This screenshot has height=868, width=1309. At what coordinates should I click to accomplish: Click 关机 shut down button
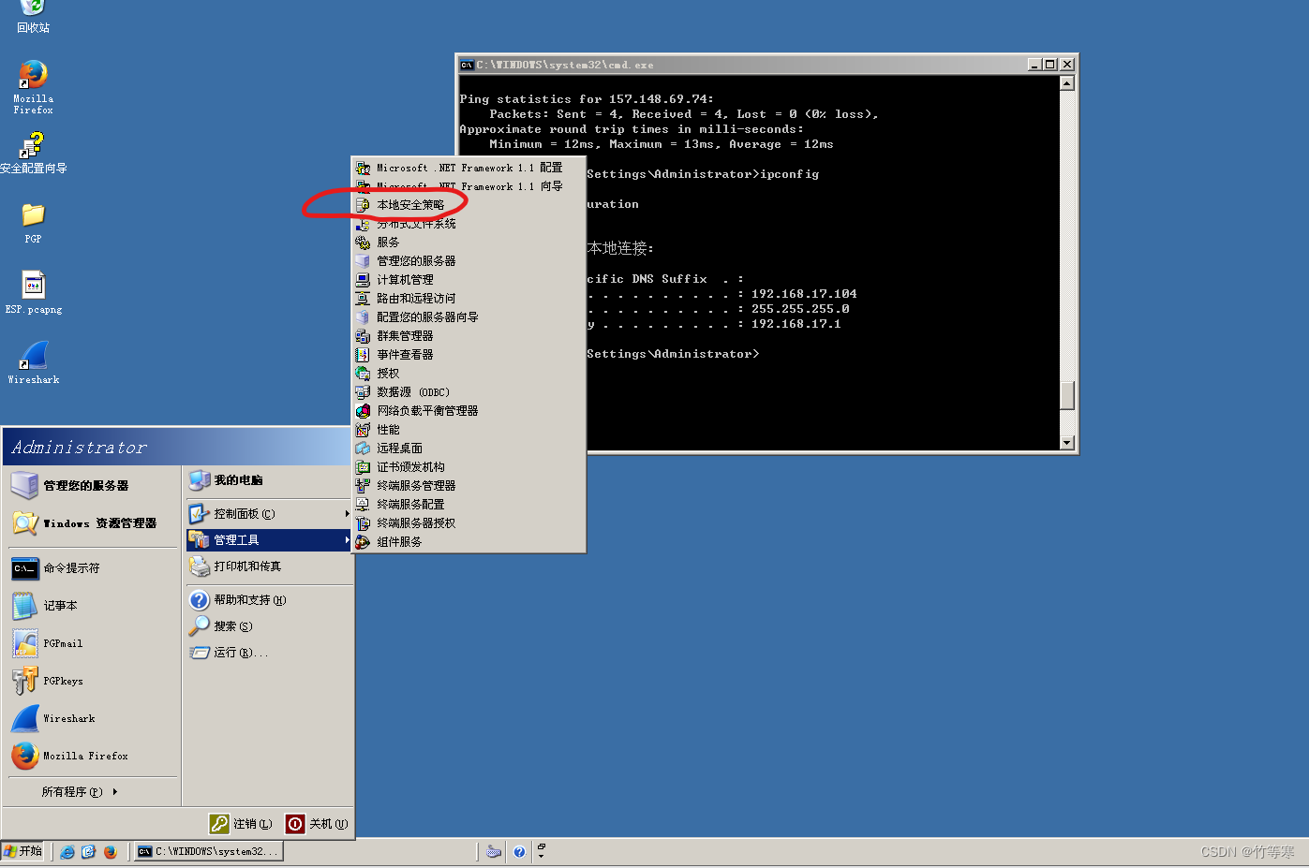click(x=318, y=824)
